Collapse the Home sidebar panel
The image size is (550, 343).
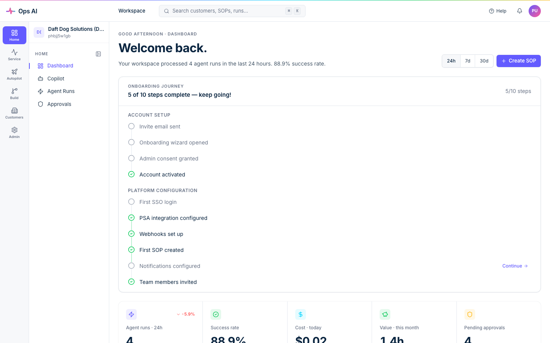98,54
